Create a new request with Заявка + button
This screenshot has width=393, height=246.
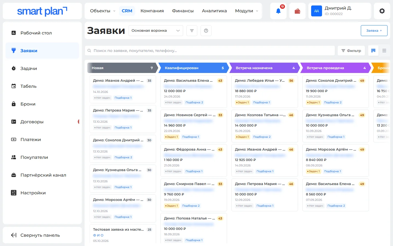tap(374, 31)
